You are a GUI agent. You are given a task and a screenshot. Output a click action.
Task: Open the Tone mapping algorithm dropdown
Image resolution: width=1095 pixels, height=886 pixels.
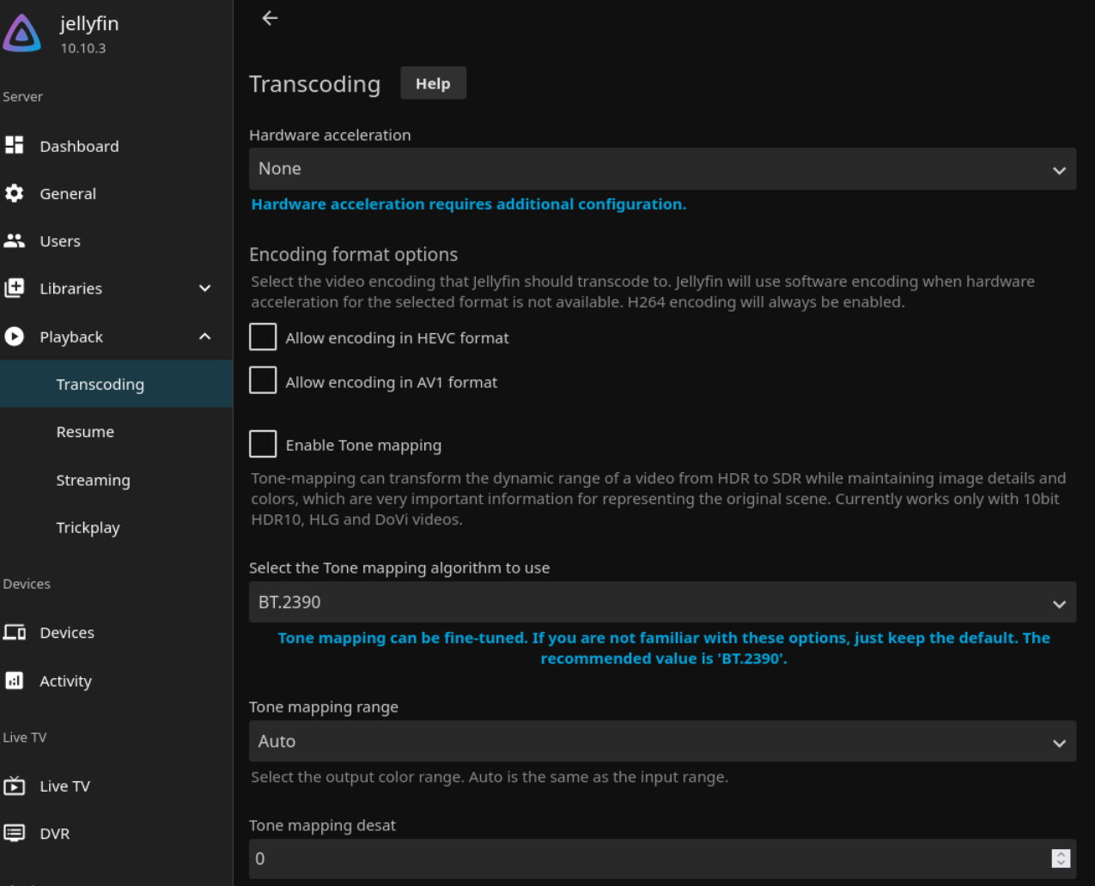coord(662,602)
